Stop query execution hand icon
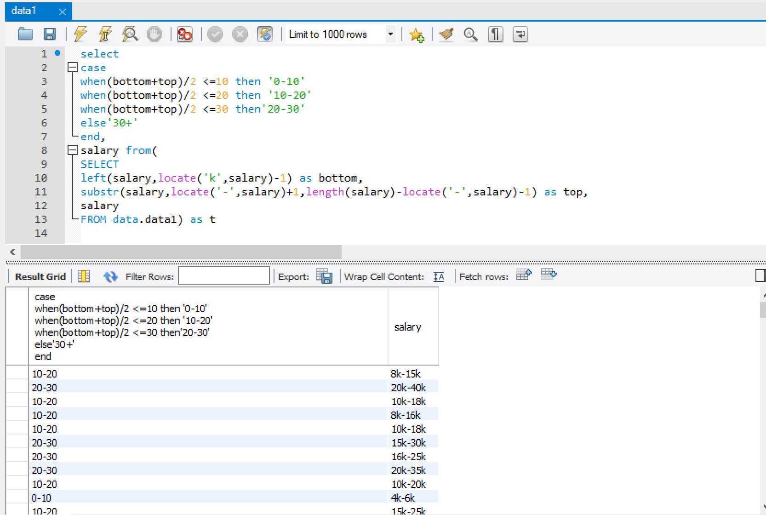The height and width of the screenshot is (515, 766). point(154,34)
